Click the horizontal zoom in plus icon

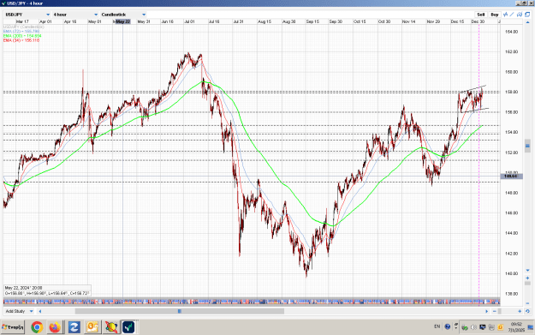tap(520, 311)
